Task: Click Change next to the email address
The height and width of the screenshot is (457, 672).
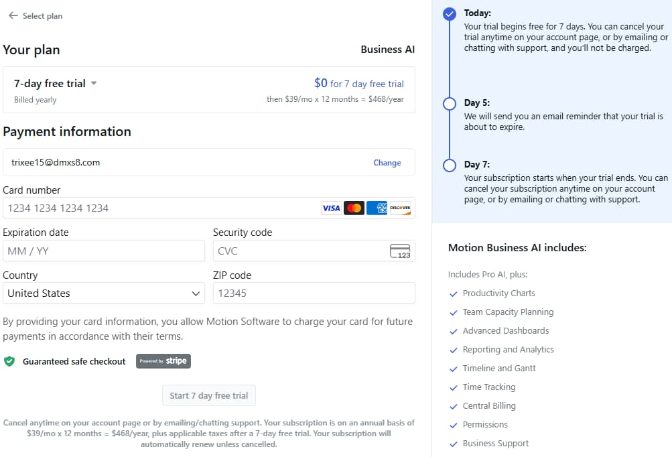Action: click(387, 162)
